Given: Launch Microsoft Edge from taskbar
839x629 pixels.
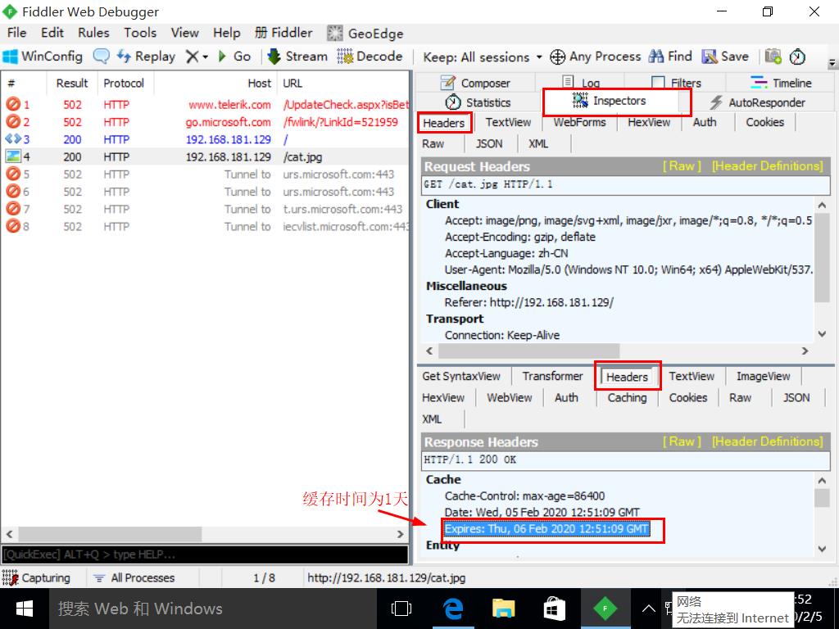Looking at the screenshot, I should [452, 609].
